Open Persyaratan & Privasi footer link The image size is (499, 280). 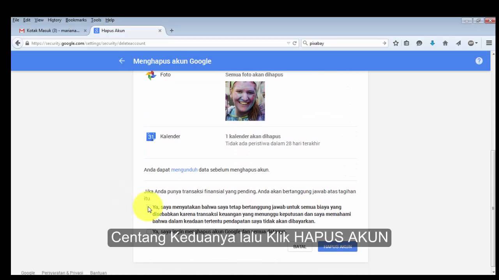[63, 273]
